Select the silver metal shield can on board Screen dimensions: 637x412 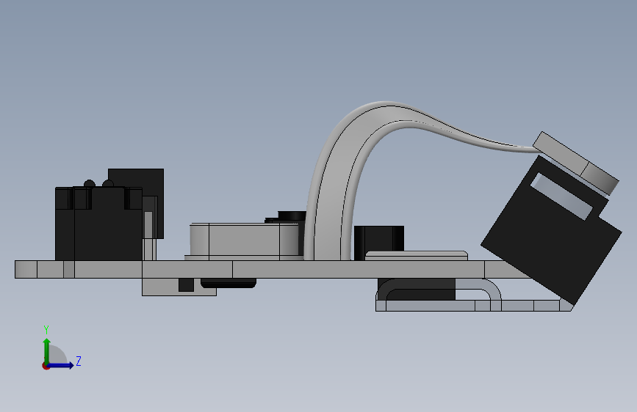244,241
